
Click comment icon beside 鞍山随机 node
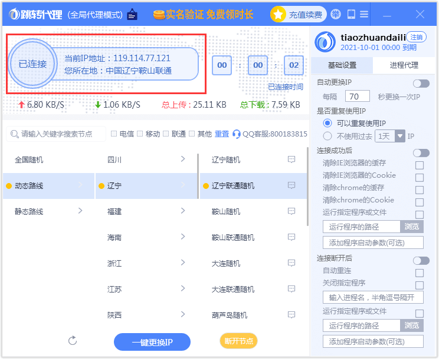tap(291, 211)
